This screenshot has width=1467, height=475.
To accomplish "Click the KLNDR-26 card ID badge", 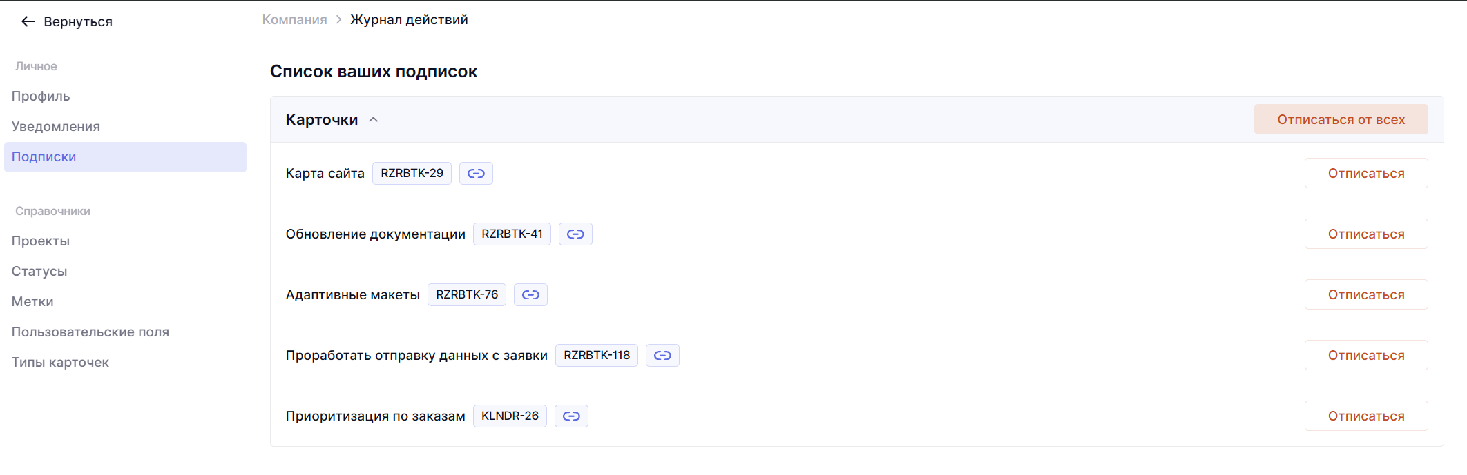I will tap(510, 416).
